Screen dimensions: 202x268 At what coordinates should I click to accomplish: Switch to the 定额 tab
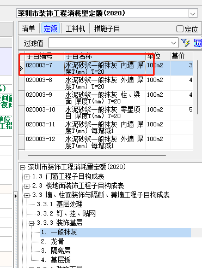[51, 28]
